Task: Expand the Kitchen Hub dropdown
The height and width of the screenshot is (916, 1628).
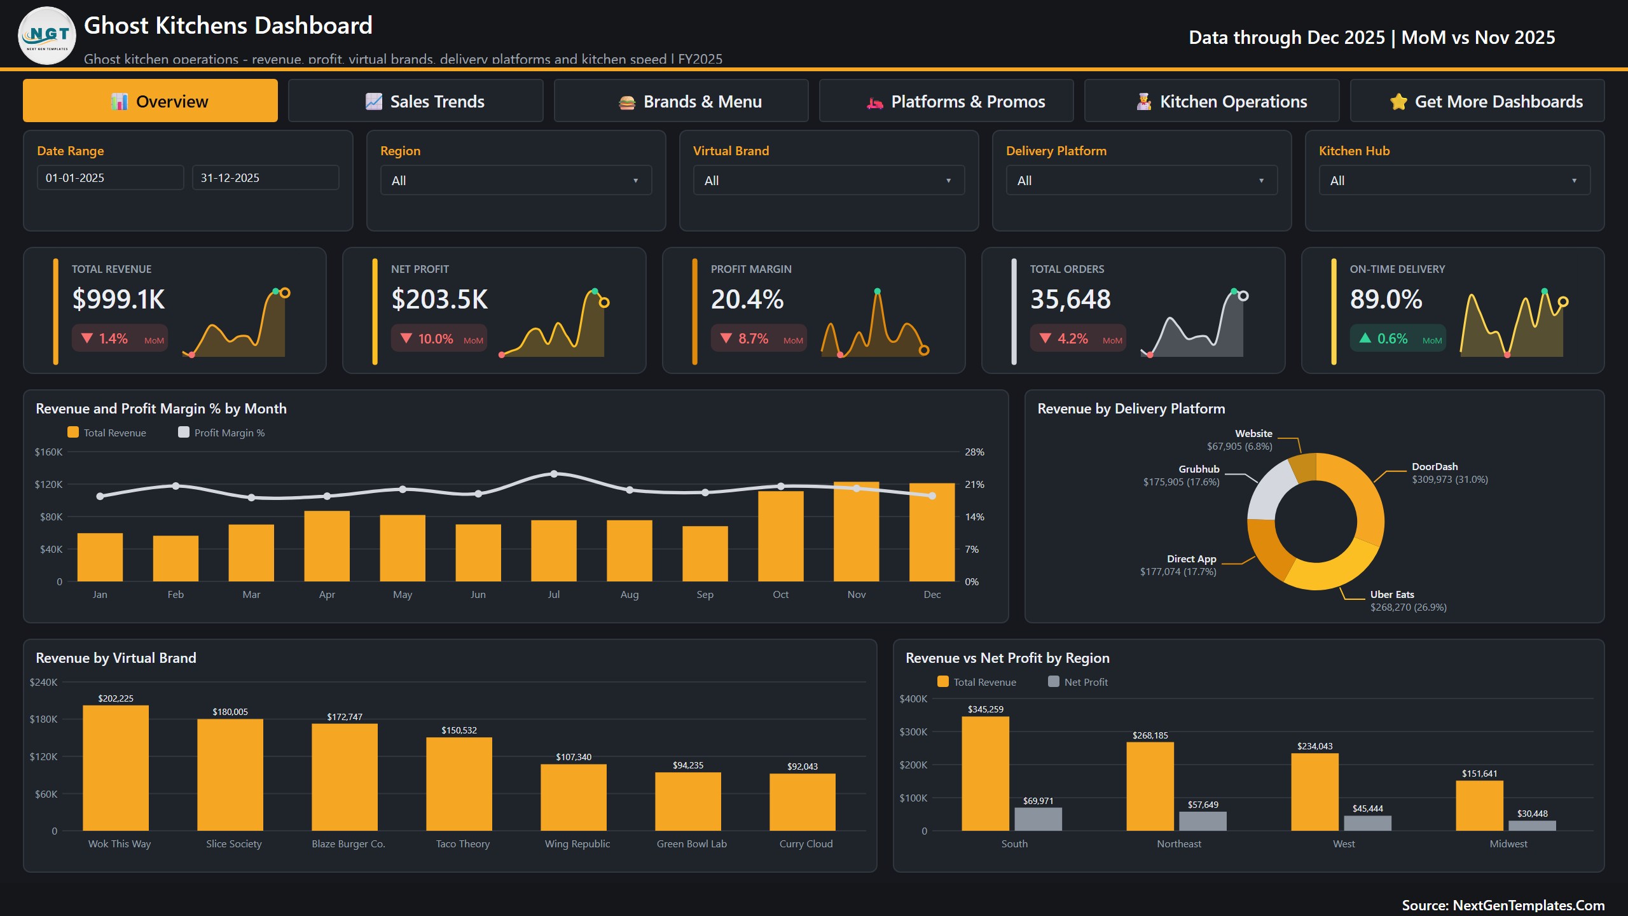Action: (x=1455, y=181)
